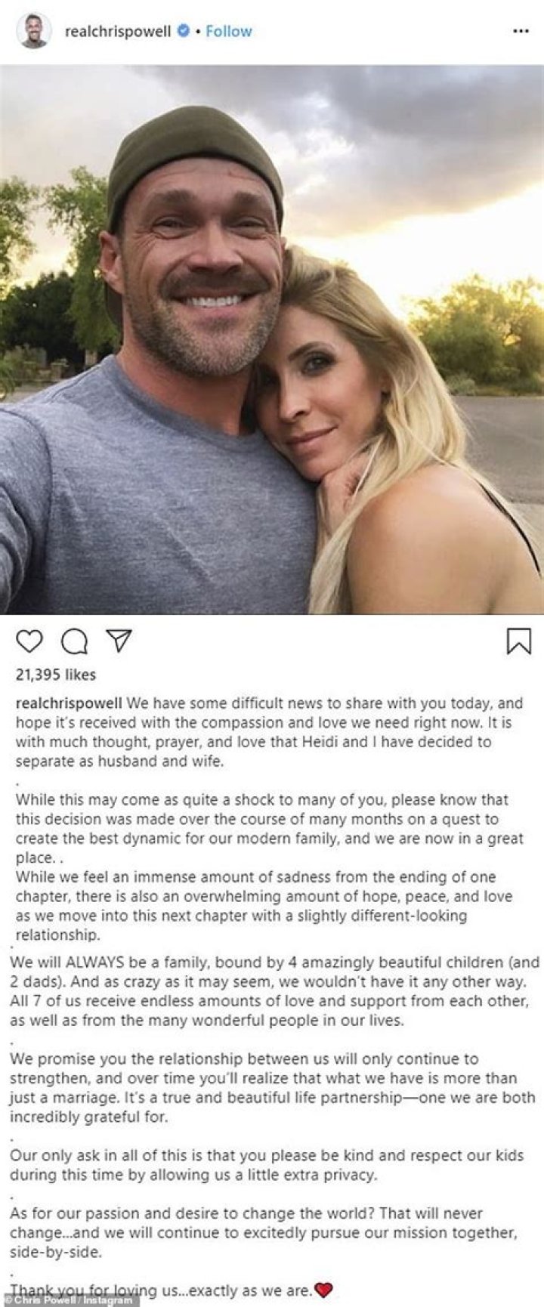The width and height of the screenshot is (544, 1307).
Task: Follow the realchrispowell account
Action: coord(229,31)
